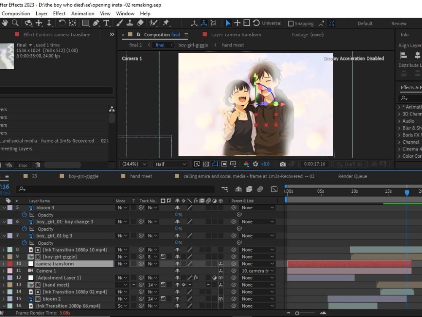Screen dimensions: 422x317
Task: Open the Animation menu
Action: (83, 14)
